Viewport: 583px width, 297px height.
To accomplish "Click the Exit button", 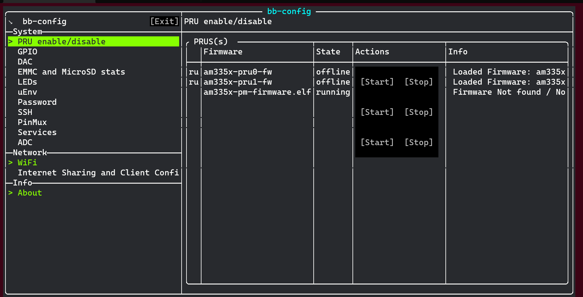I will coord(164,21).
